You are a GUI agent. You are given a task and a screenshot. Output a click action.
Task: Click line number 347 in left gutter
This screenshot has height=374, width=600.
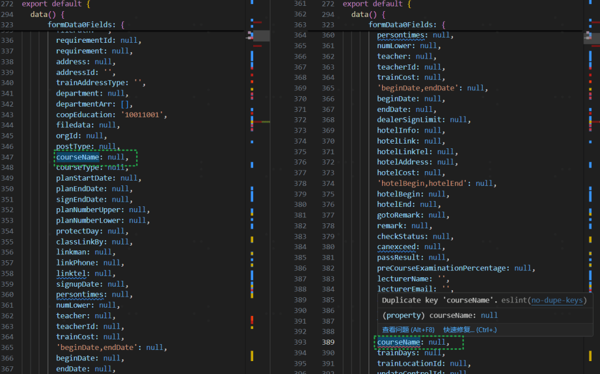(7, 157)
